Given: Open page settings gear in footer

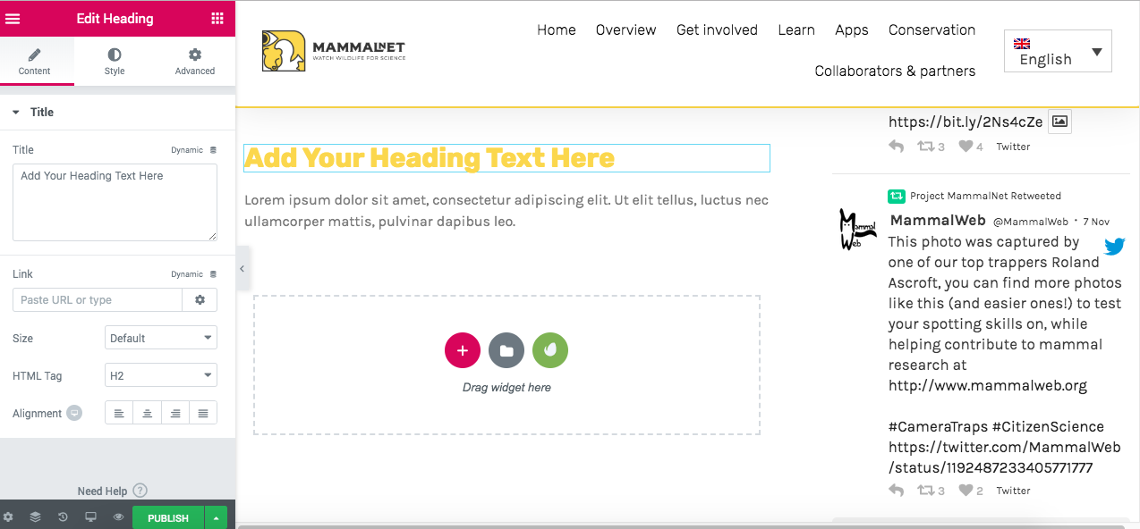Looking at the screenshot, I should click(8, 517).
